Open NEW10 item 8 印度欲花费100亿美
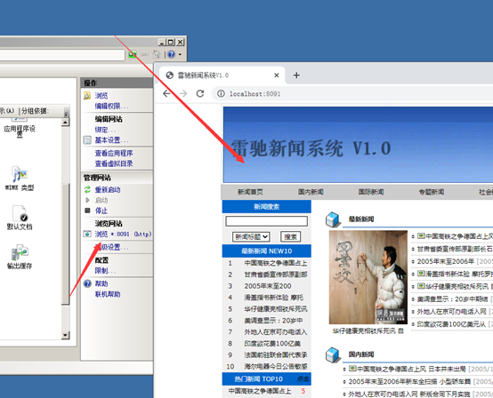 pyautogui.click(x=272, y=344)
